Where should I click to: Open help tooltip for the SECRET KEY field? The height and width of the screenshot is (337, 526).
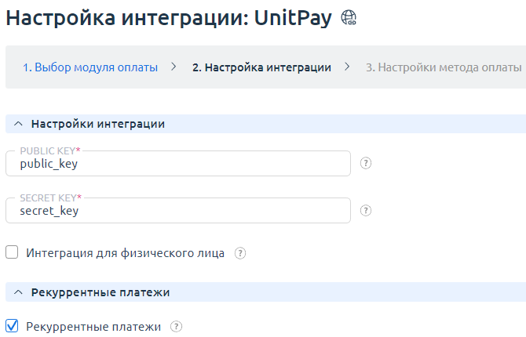point(365,210)
